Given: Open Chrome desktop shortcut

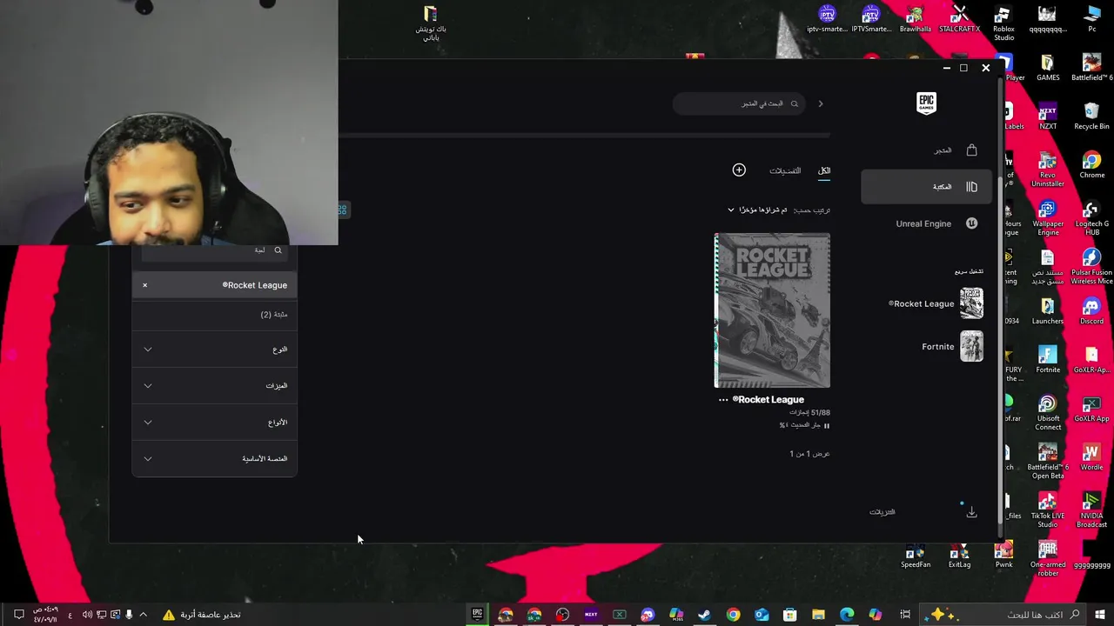Looking at the screenshot, I should click(1091, 165).
